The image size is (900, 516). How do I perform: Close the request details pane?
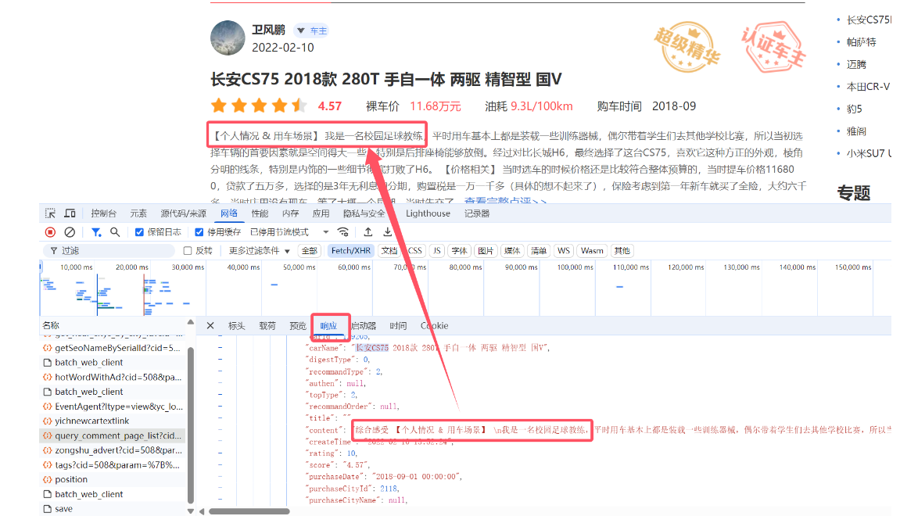(x=210, y=325)
